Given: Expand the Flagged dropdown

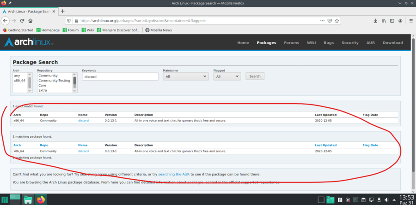Looking at the screenshot, I should (x=227, y=76).
